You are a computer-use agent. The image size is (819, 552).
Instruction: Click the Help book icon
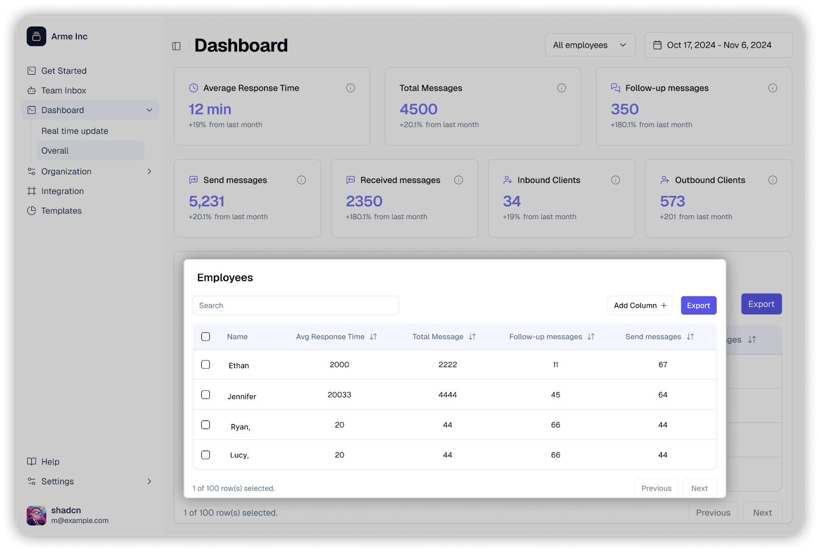click(x=31, y=461)
